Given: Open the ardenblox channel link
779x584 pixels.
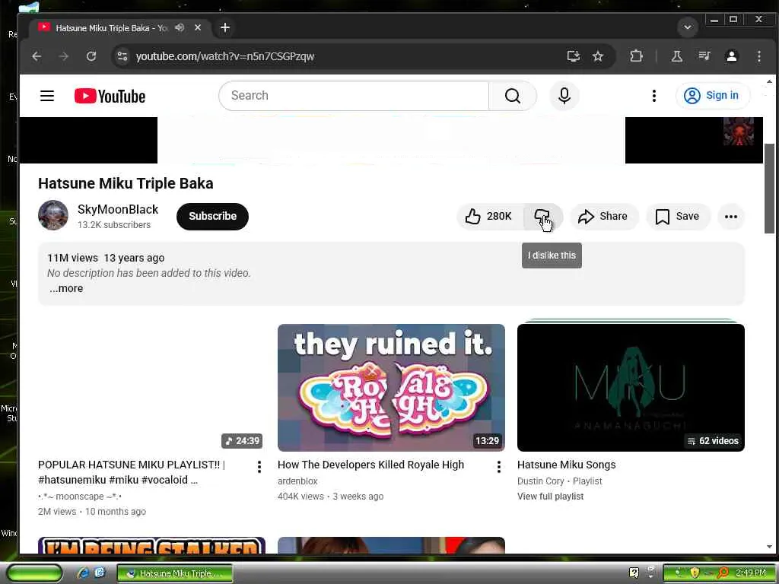Looking at the screenshot, I should click(x=297, y=481).
